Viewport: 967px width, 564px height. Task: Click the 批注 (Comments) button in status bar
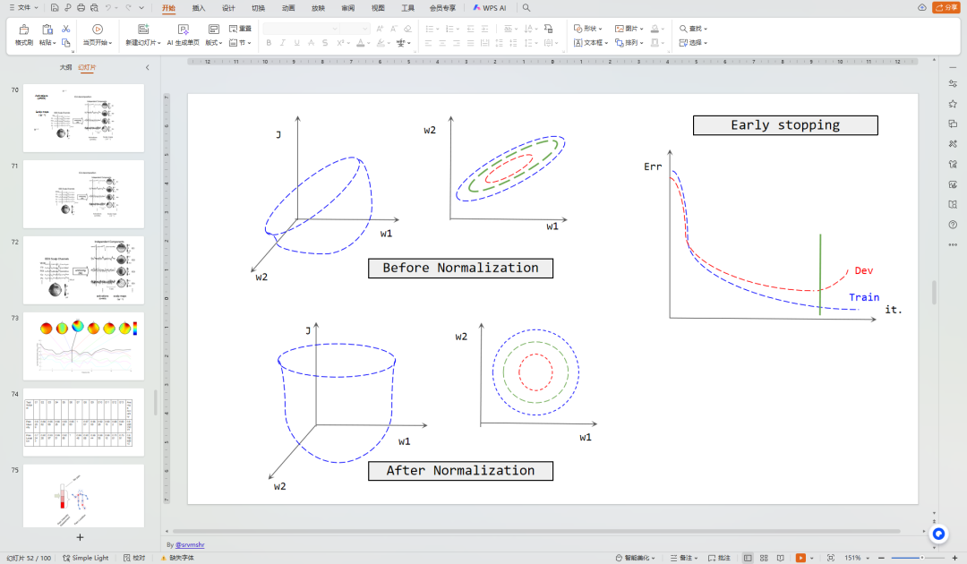tap(719, 558)
